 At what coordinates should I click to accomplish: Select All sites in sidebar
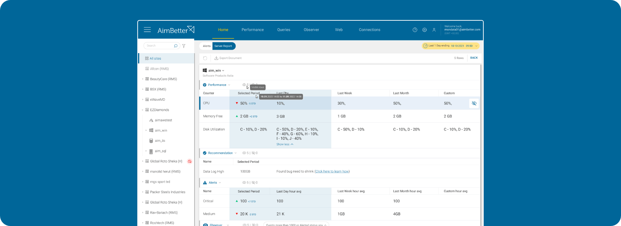(x=167, y=58)
